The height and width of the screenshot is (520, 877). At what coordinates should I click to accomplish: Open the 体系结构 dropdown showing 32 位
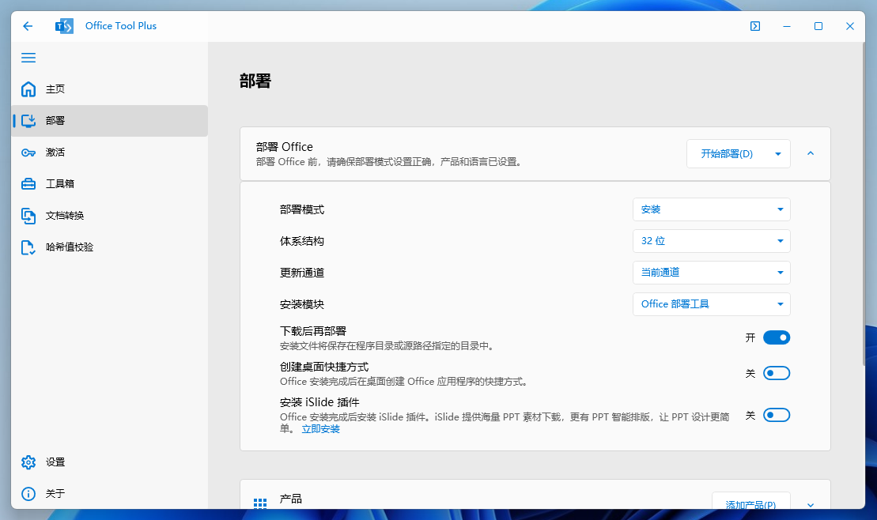point(712,241)
